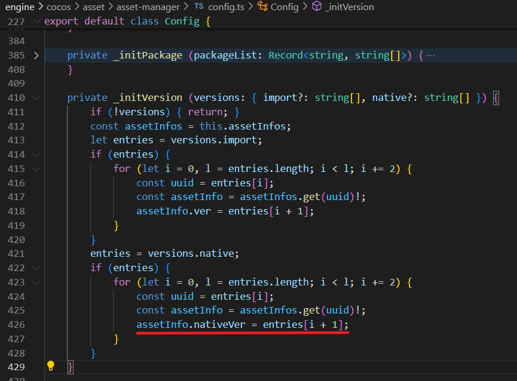Click 'if (entries)' on line 414
Viewport: 517px width, 381px height.
(x=125, y=155)
